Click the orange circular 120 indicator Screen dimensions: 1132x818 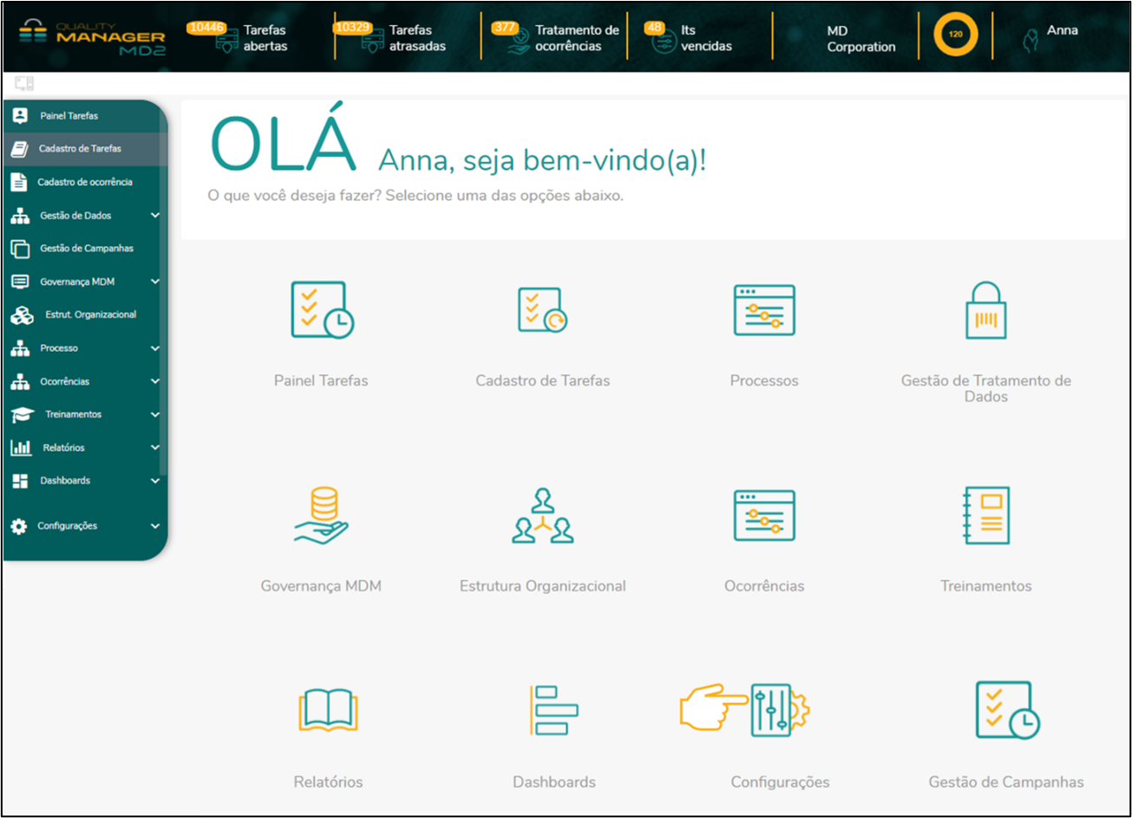(x=955, y=35)
